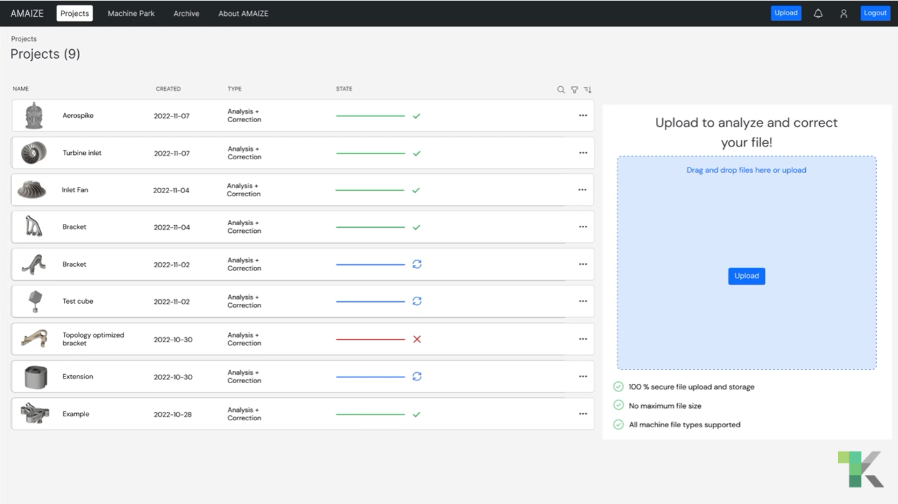
Task: Open the Extension model thumbnail
Action: click(x=35, y=377)
